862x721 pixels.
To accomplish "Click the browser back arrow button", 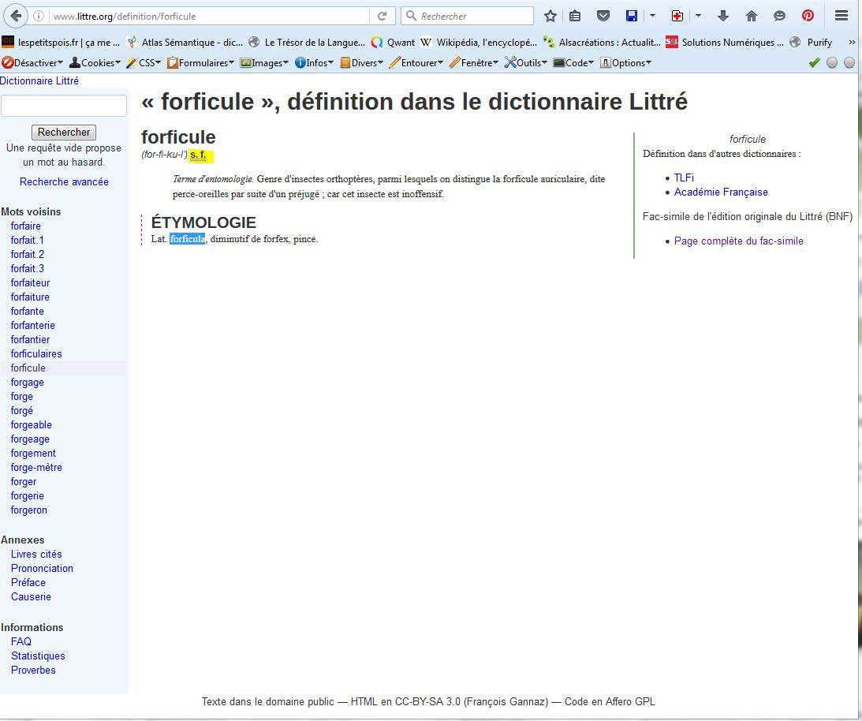I will 14,16.
